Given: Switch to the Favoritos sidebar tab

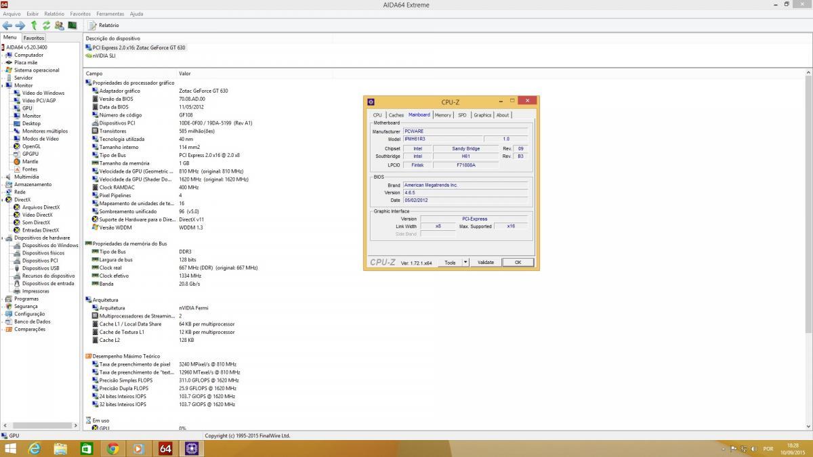Looking at the screenshot, I should click(34, 38).
